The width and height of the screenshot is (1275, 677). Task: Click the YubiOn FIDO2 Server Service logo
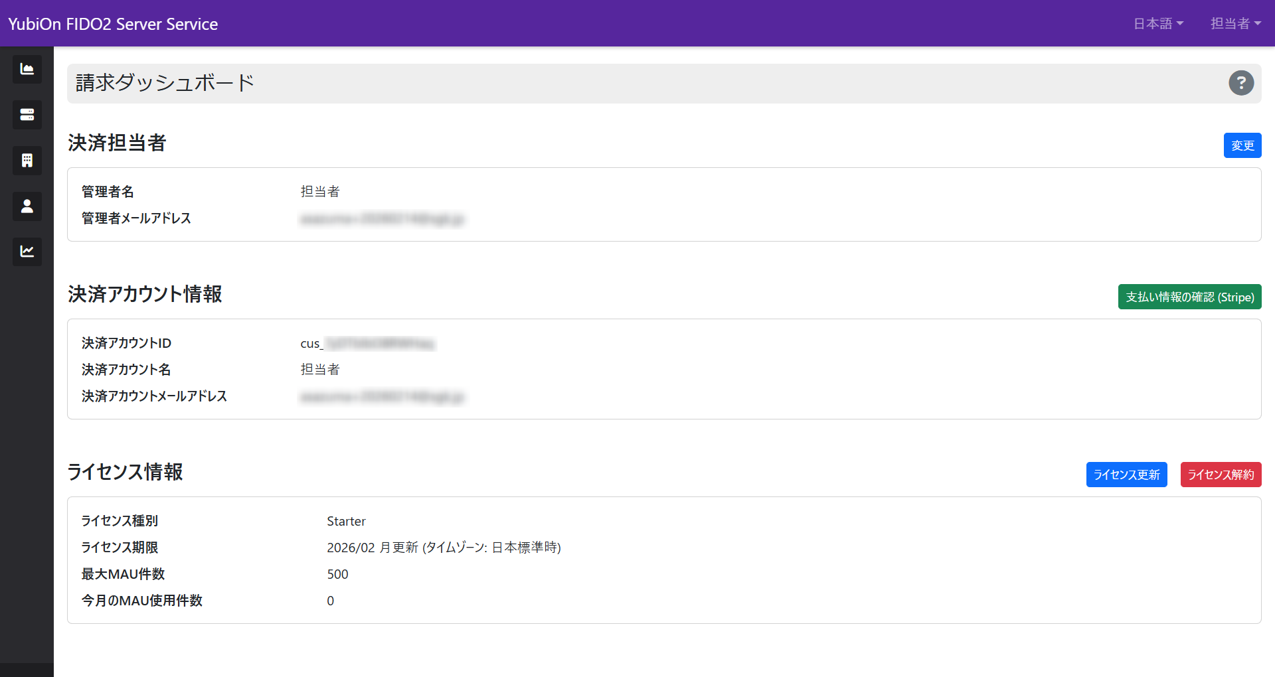pos(112,23)
